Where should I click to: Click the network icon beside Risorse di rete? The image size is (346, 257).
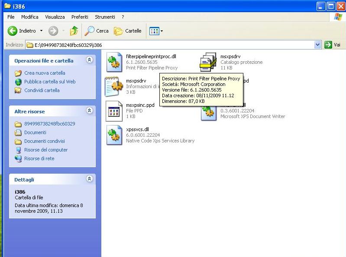pos(18,158)
